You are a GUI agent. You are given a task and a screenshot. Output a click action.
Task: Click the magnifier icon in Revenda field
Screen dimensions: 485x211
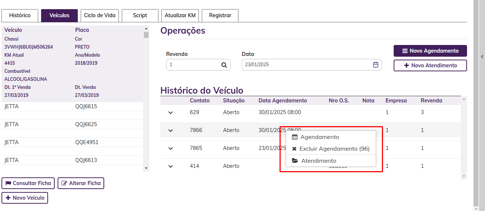(224, 65)
